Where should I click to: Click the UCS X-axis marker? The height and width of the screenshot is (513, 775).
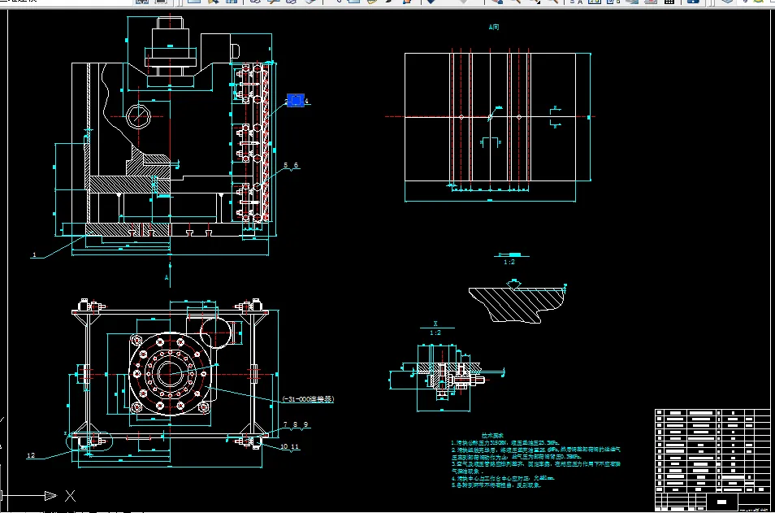pyautogui.click(x=70, y=495)
